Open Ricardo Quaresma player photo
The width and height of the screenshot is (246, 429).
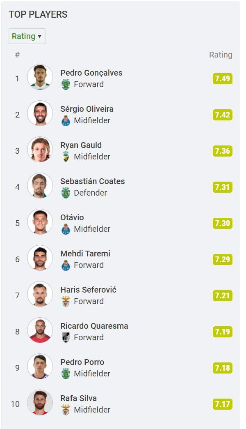point(40,330)
